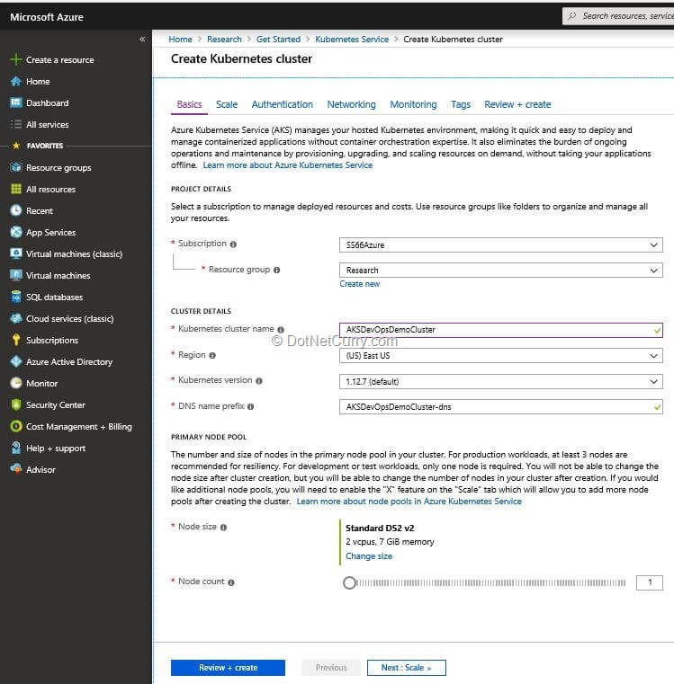Viewport: 674px width, 684px height.
Task: Click the Kubernetes cluster name field
Action: tap(500, 330)
